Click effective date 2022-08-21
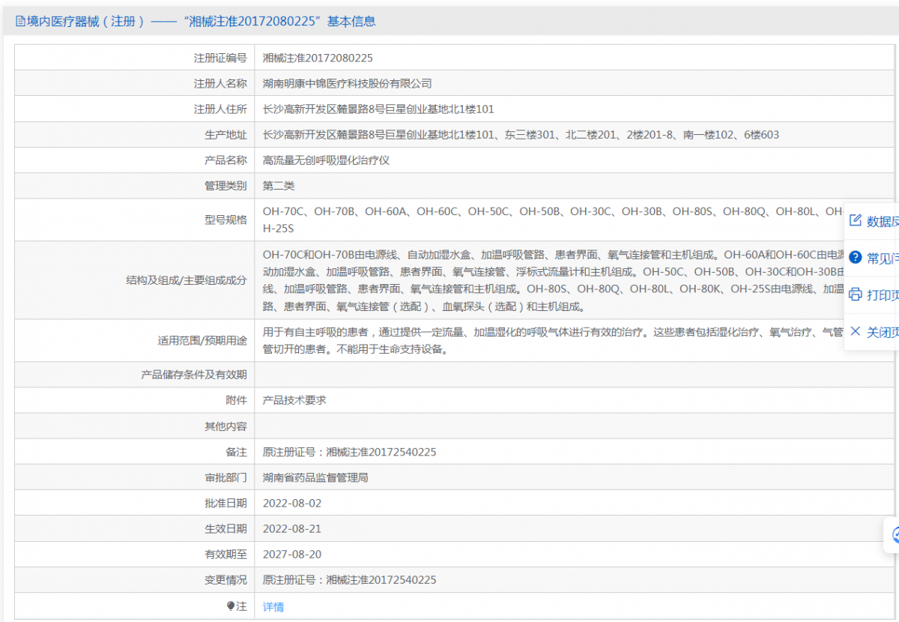Viewport: 899px width, 622px height. coord(292,528)
